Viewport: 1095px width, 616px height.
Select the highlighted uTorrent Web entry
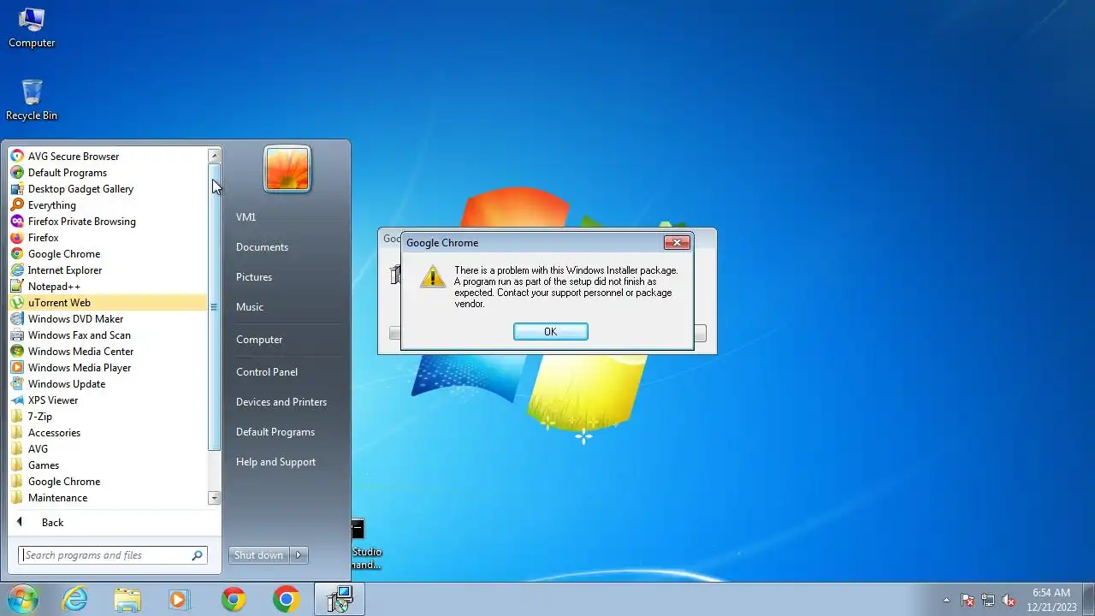tap(108, 303)
